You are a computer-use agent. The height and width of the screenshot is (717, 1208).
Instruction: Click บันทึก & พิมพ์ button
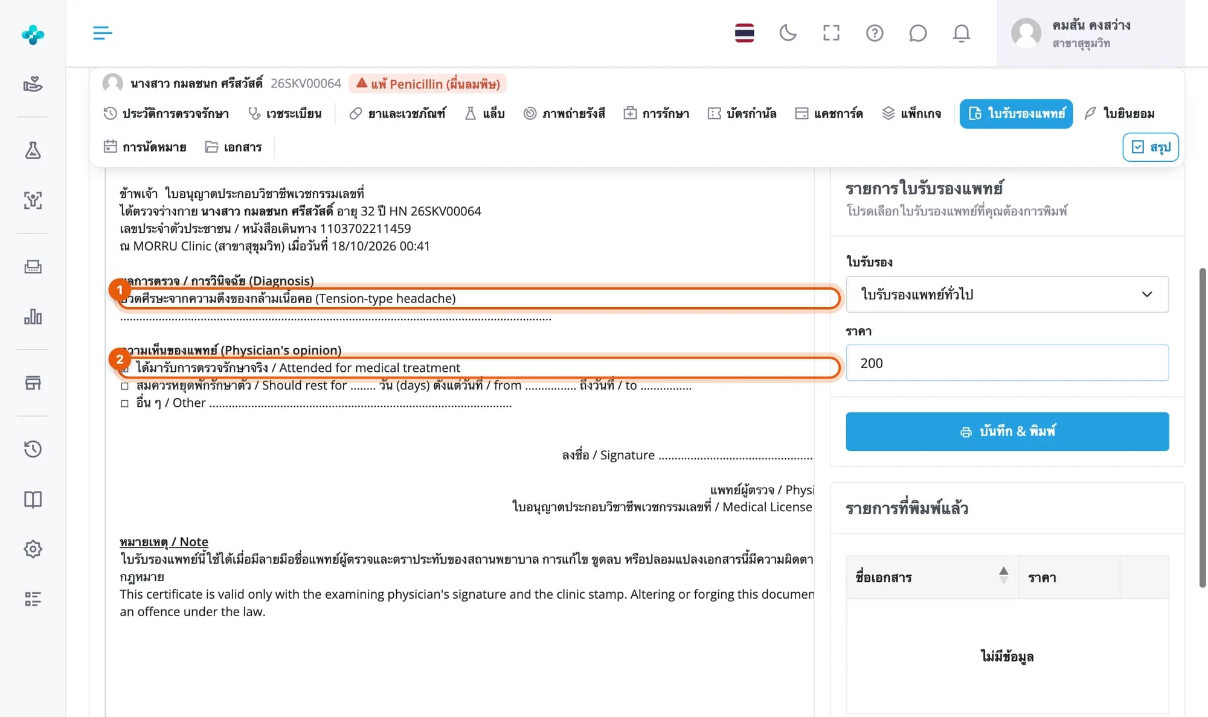1007,431
